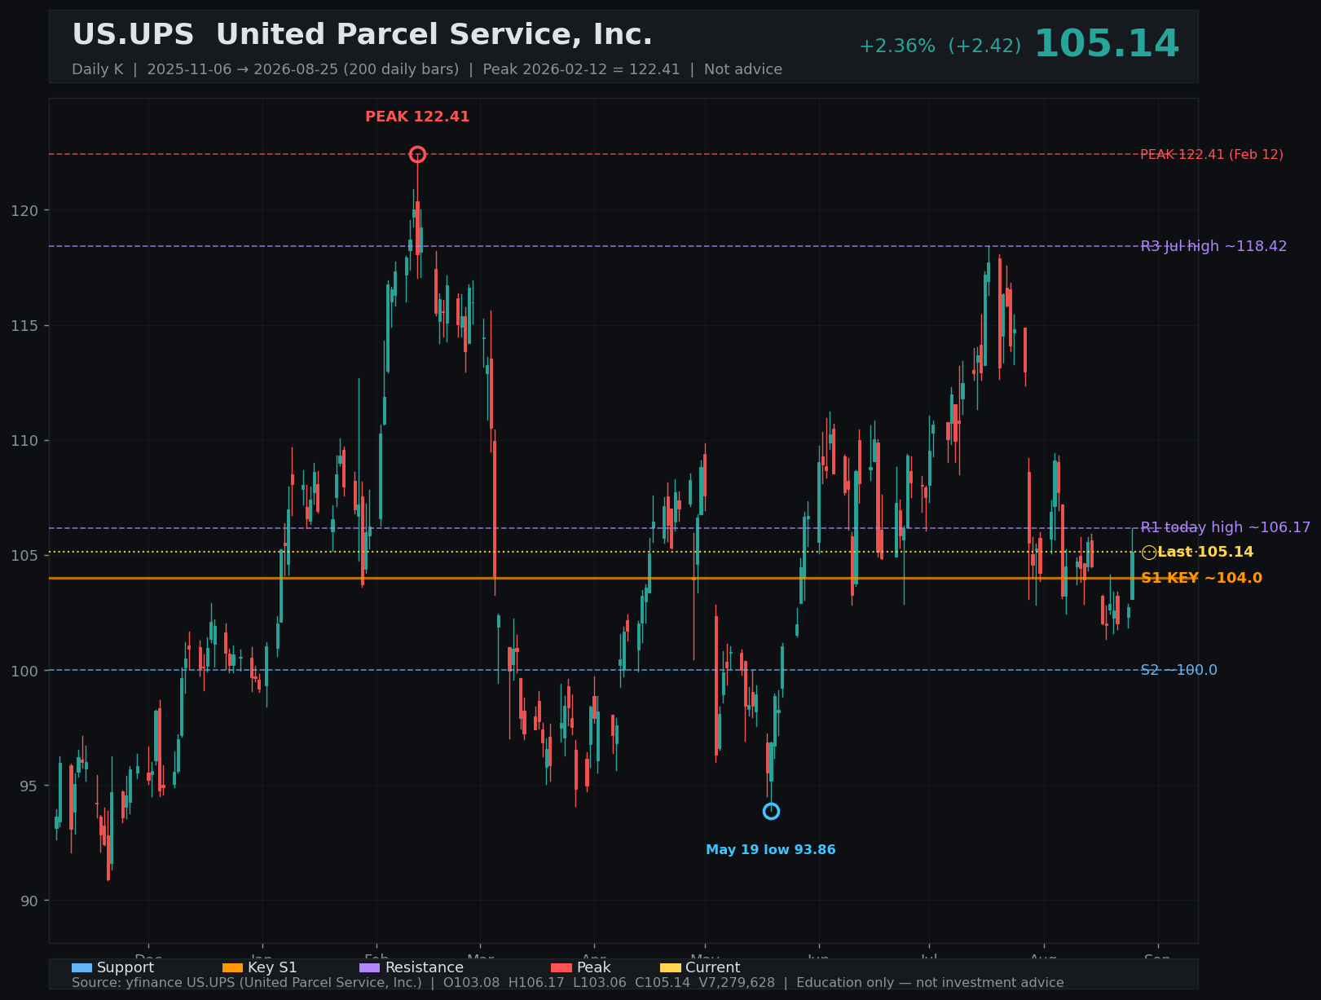Click the 'Source: yfinance US.UPS' footer text

tap(567, 982)
